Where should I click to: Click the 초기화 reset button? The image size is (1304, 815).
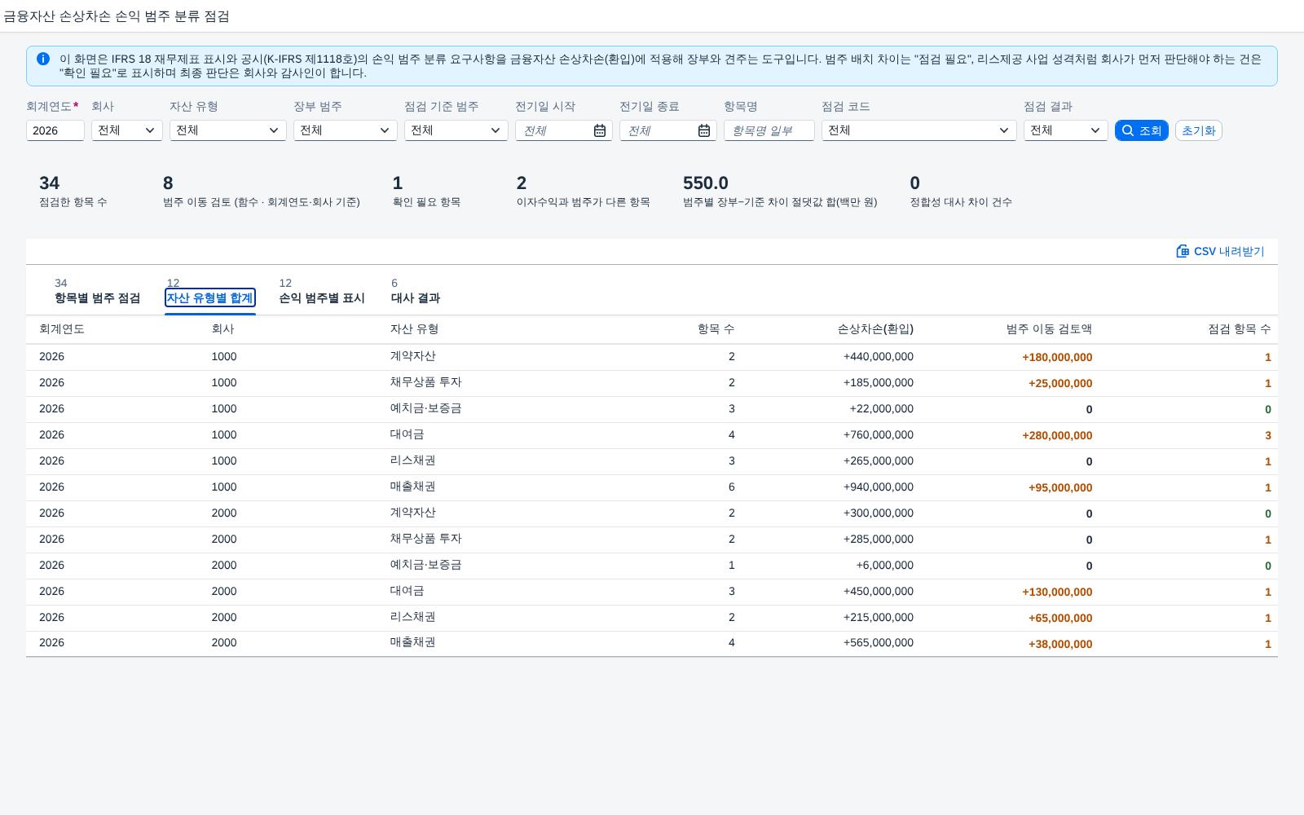click(1199, 130)
